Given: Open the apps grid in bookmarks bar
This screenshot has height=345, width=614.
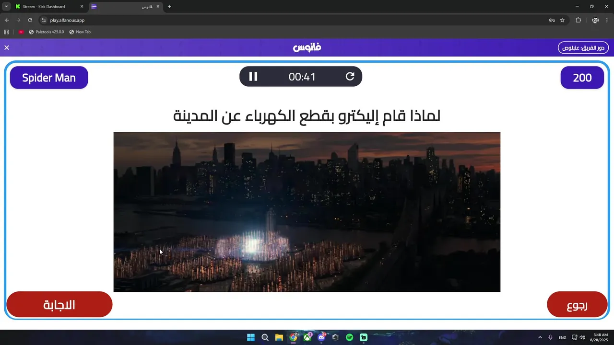Looking at the screenshot, I should pos(6,32).
